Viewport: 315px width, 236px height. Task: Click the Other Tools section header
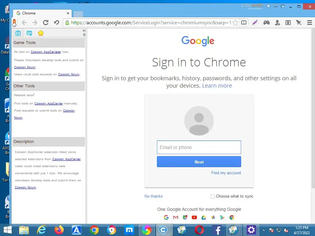coord(48,86)
